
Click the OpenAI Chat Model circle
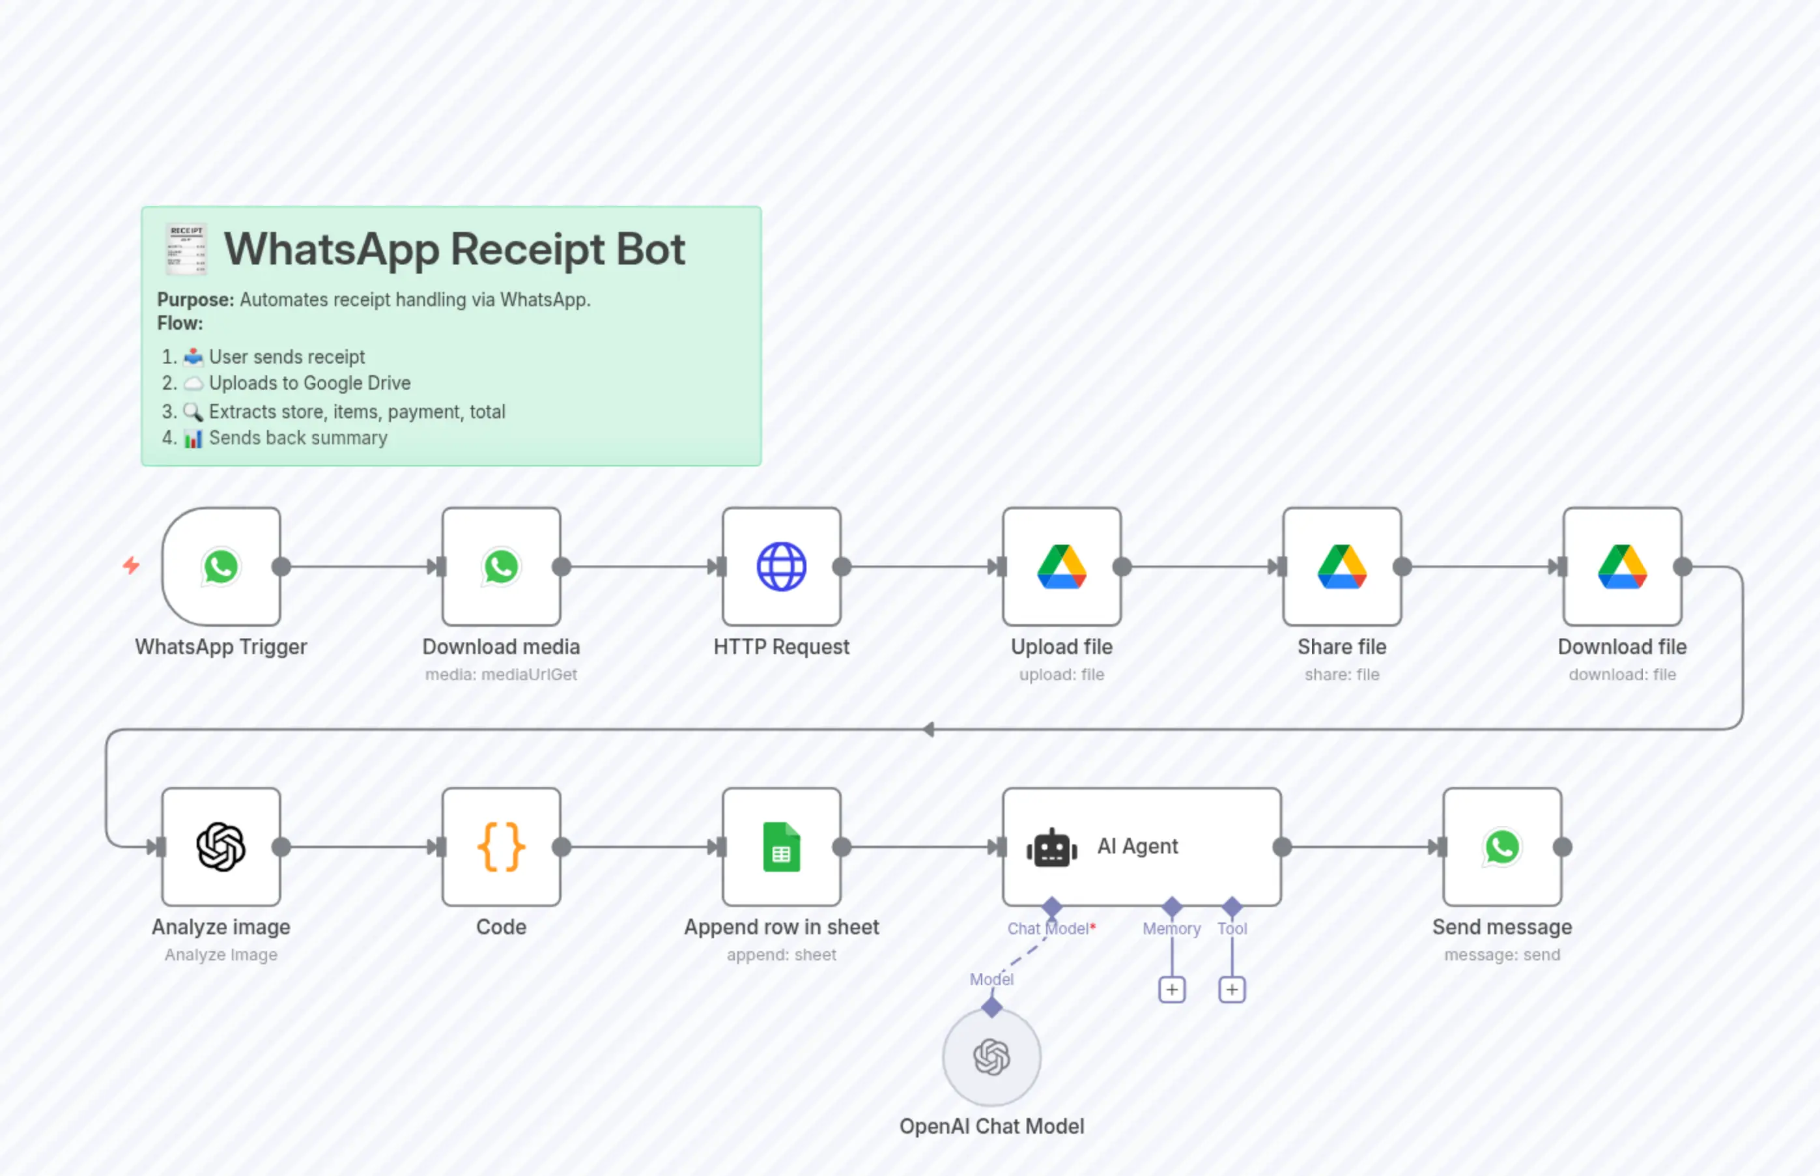click(991, 1057)
